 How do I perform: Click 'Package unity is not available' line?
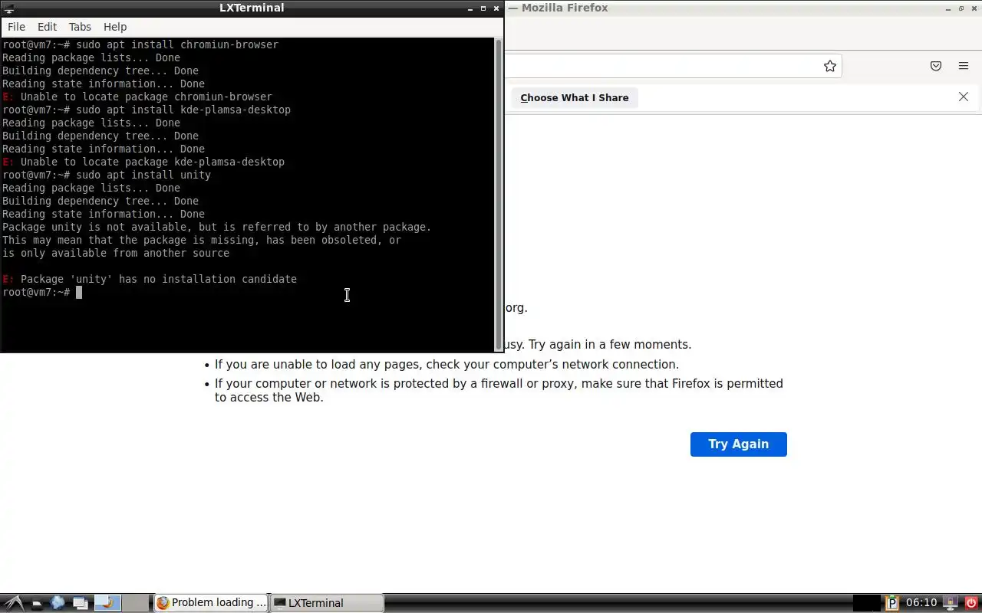217,227
